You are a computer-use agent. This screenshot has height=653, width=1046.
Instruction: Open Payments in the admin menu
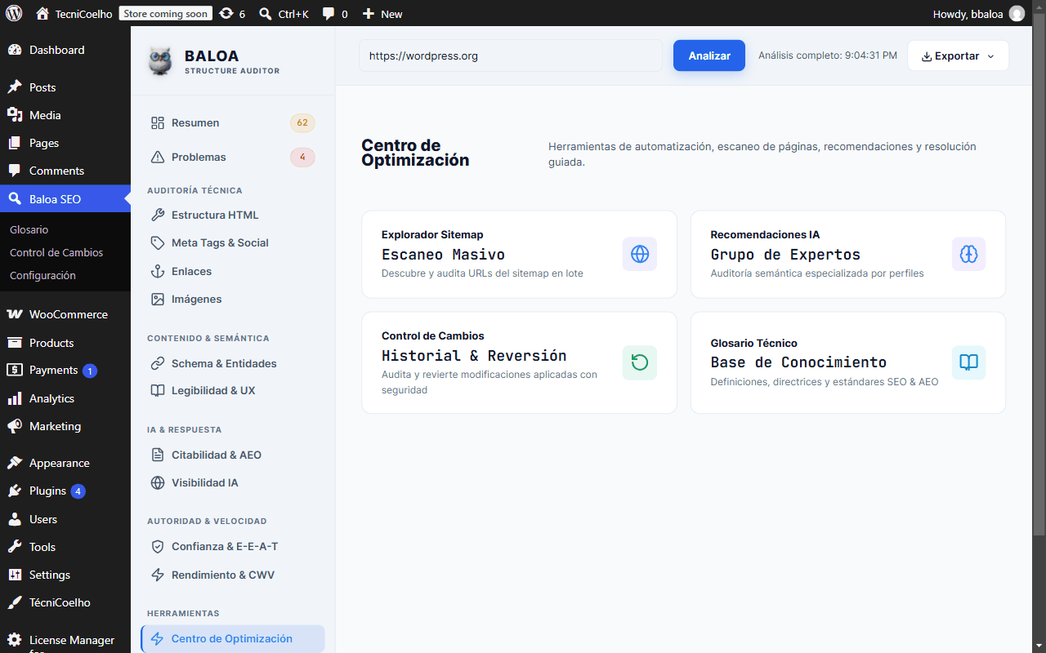(65, 370)
